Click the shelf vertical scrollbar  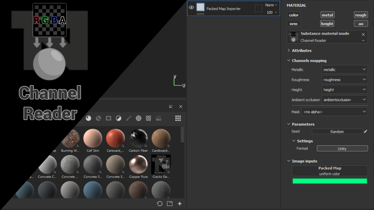tap(182, 135)
